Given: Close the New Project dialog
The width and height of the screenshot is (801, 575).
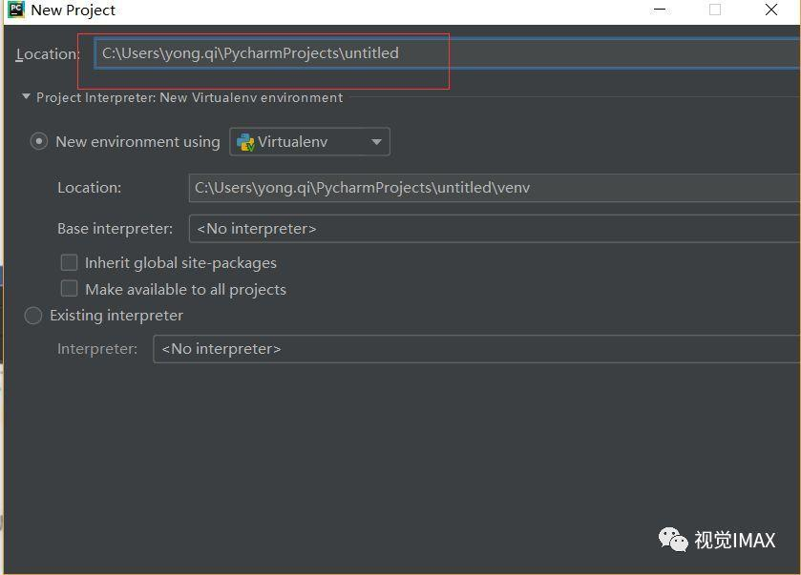Looking at the screenshot, I should click(x=771, y=10).
